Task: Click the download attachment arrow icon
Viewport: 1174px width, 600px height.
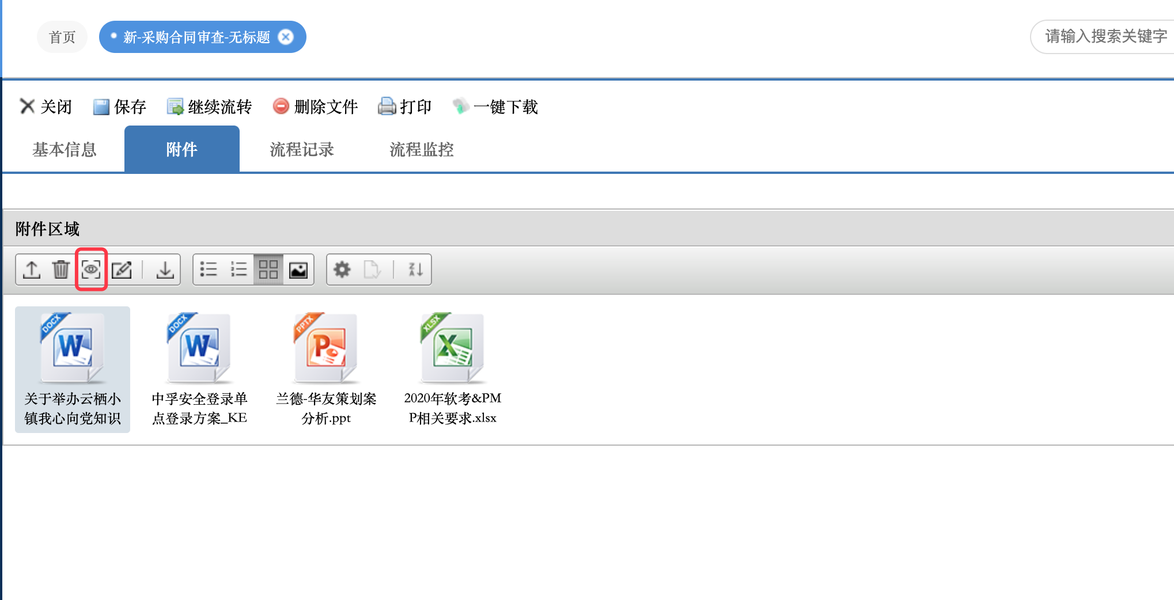Action: click(165, 269)
